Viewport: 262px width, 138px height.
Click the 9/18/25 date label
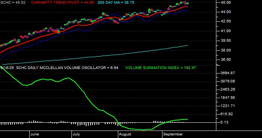(x=7, y=68)
